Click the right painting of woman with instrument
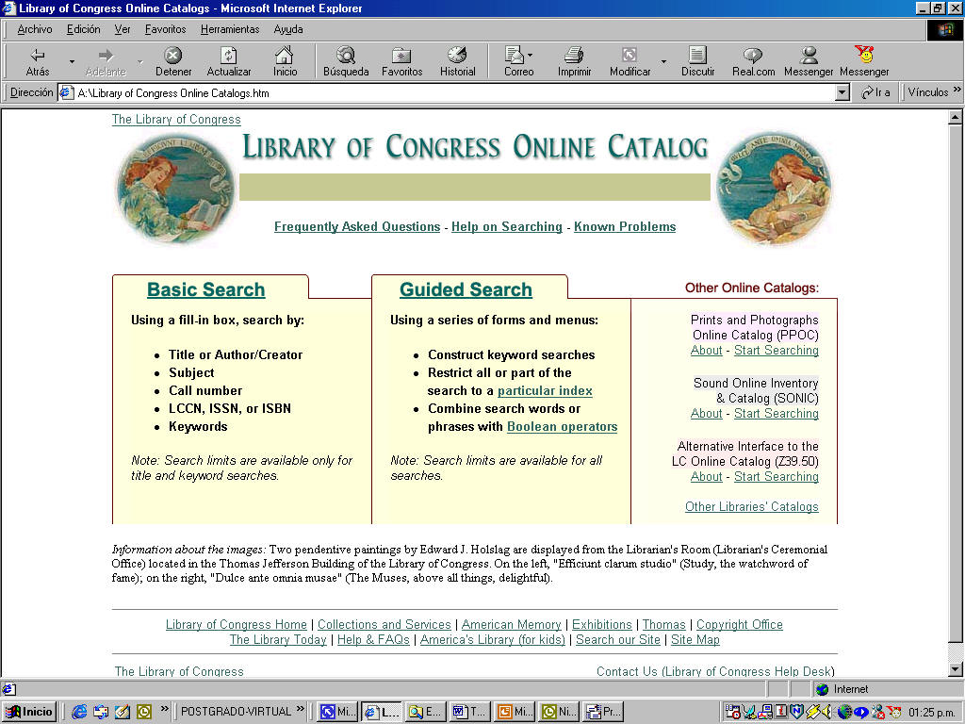965x724 pixels. [774, 187]
